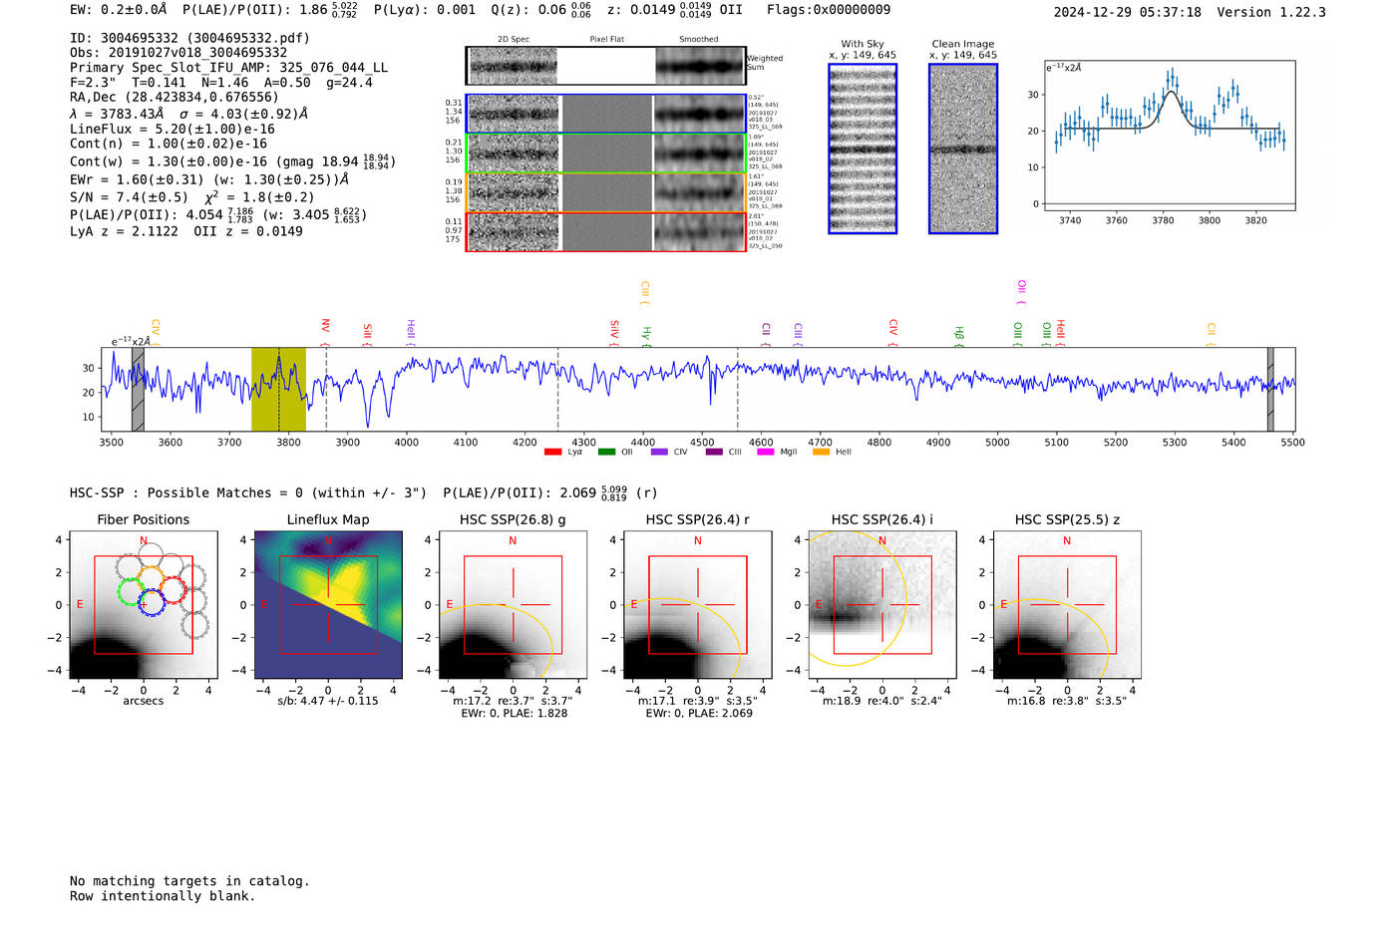Click the emission line Gaussian fit plot
This screenshot has width=1396, height=950.
click(1170, 136)
